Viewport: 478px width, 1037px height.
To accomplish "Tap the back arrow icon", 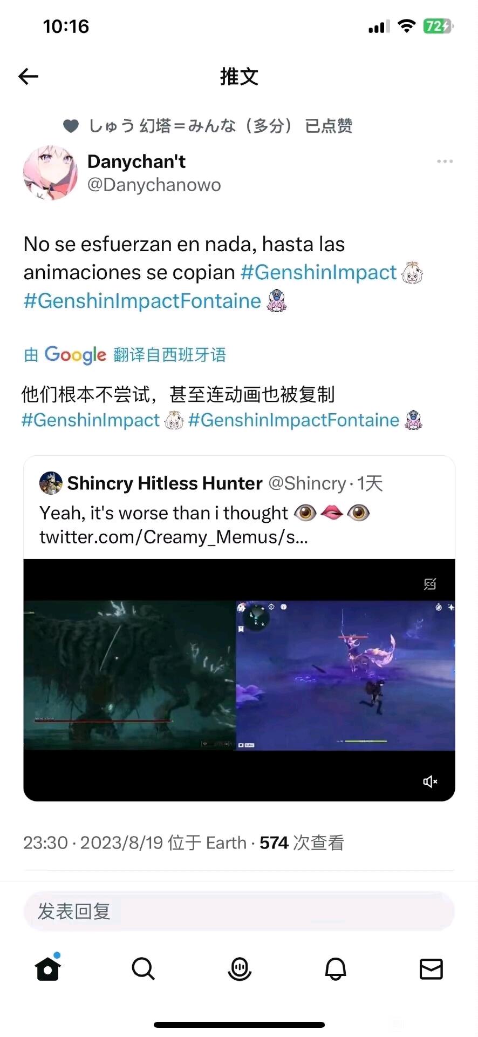I will click(x=28, y=77).
